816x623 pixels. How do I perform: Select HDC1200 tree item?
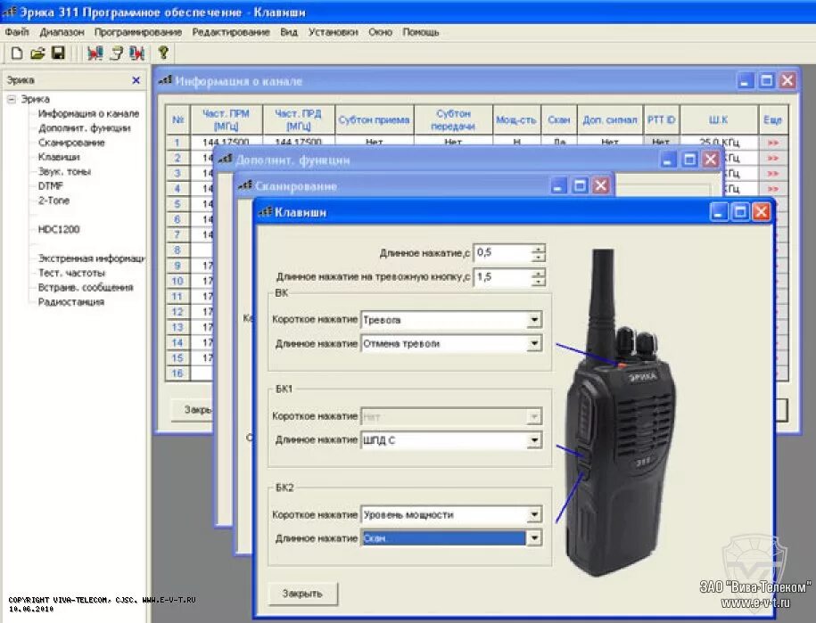click(x=59, y=229)
